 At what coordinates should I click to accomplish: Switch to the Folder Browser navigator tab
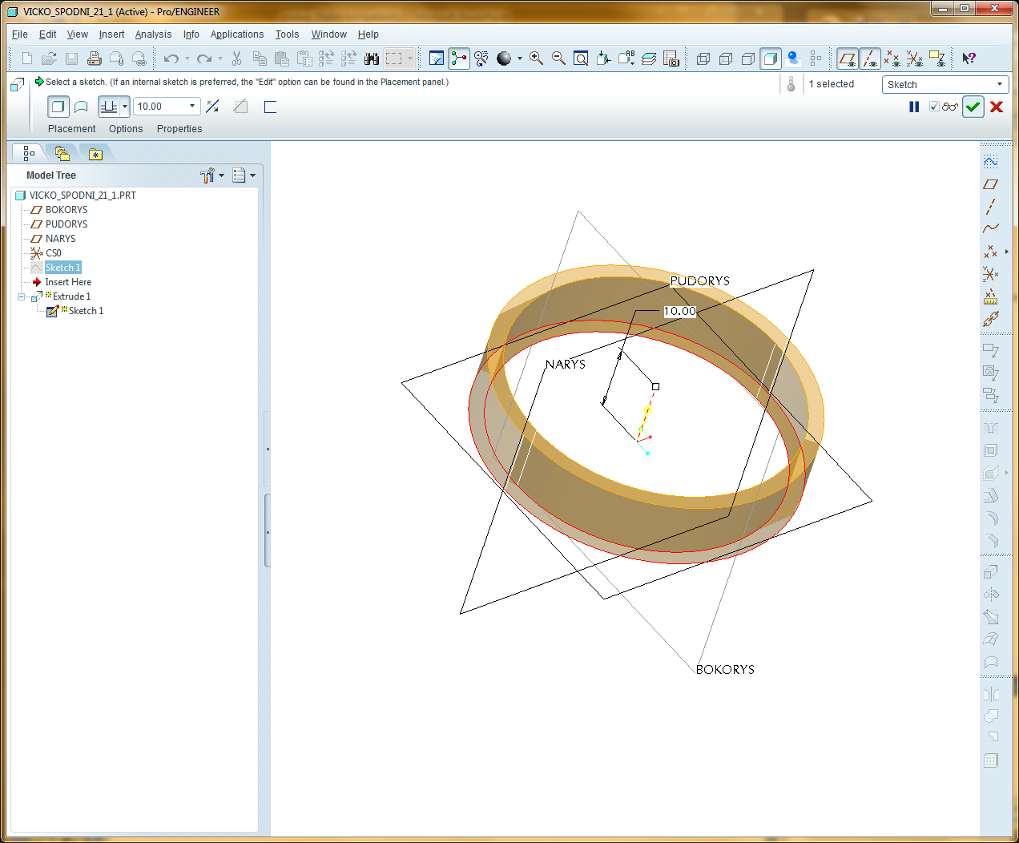tap(62, 154)
